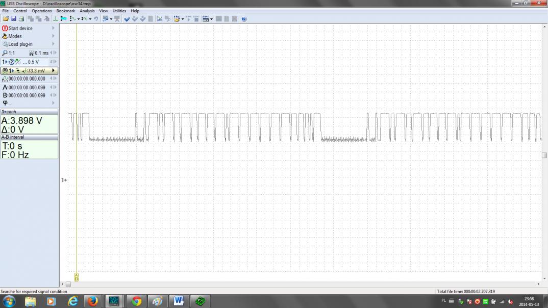Open Microsoft Word from the taskbar
Screen dimensions: 548x308
pos(179,301)
